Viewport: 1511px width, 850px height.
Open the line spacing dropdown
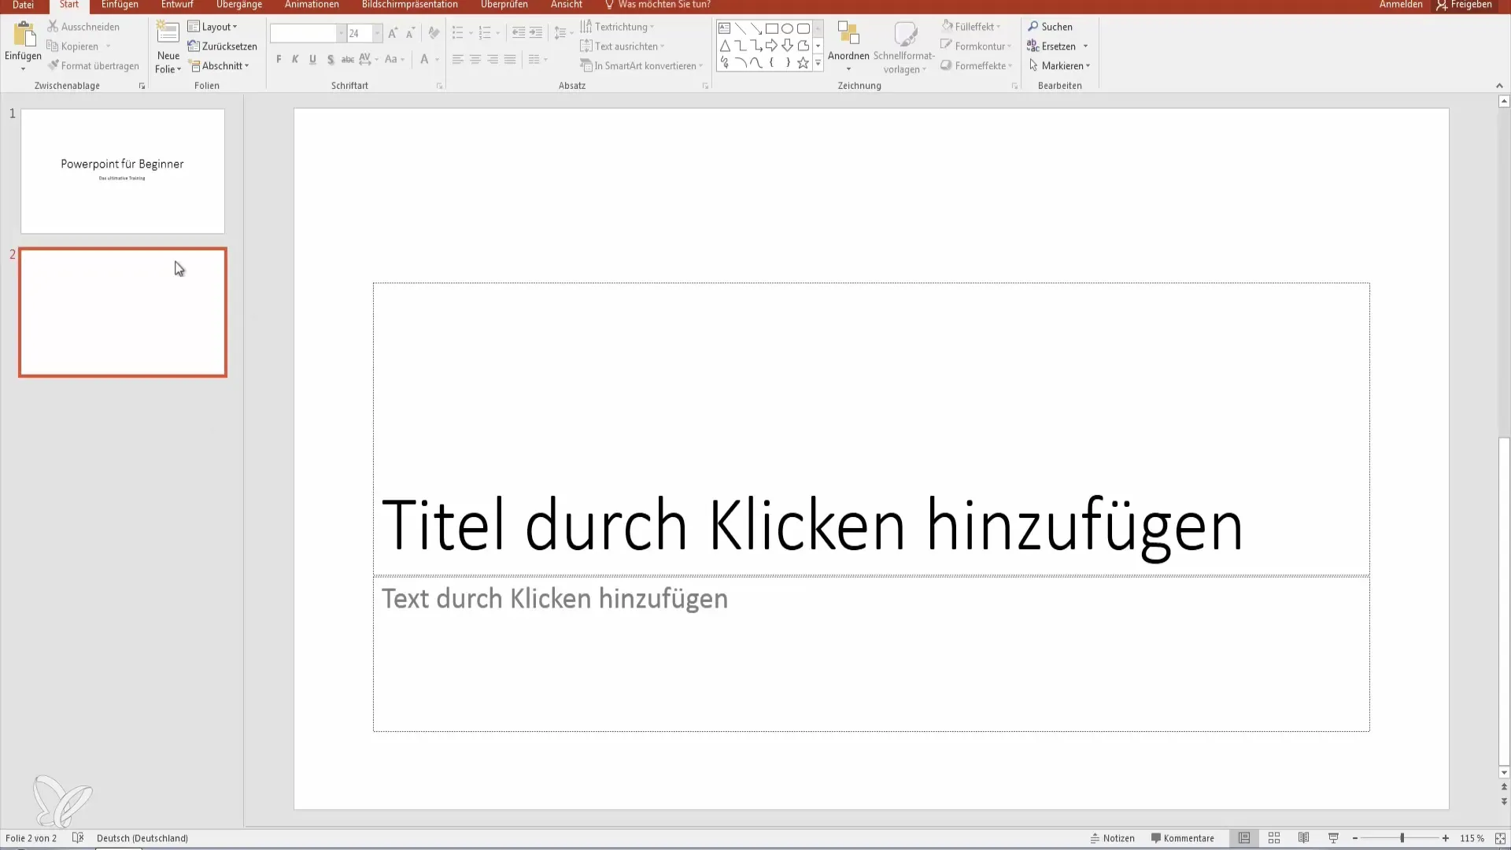tap(563, 33)
